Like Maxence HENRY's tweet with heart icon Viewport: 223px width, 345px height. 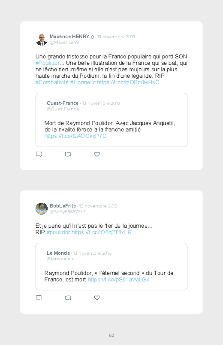97,155
